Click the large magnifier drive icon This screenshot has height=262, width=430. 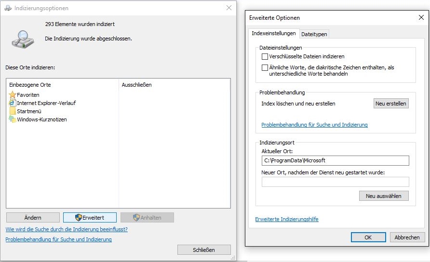[23, 40]
